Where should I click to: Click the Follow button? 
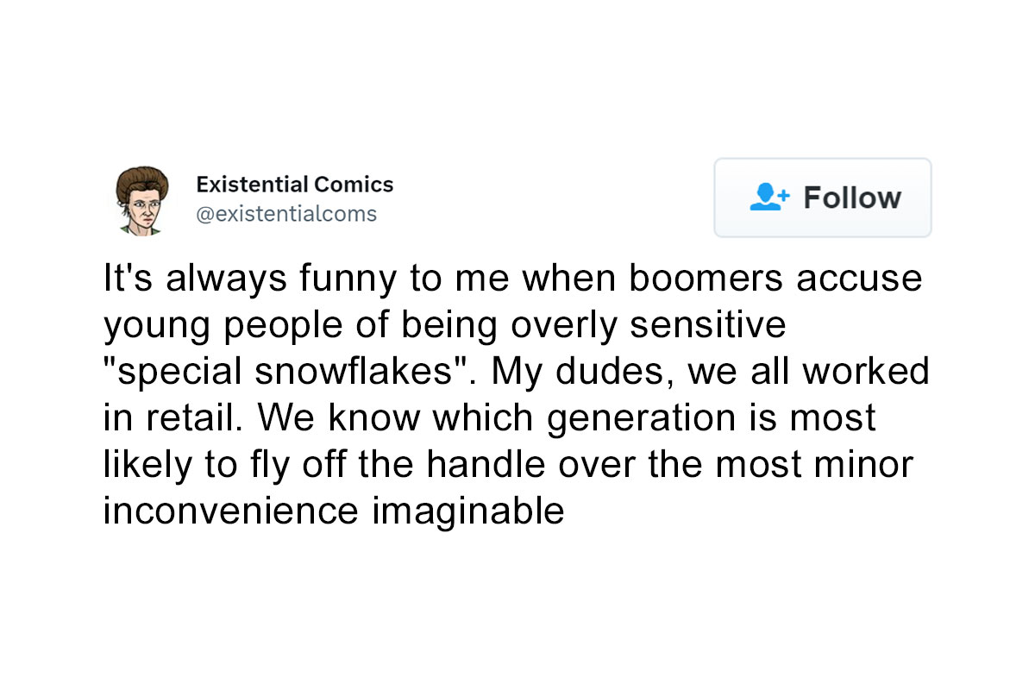pyautogui.click(x=822, y=198)
